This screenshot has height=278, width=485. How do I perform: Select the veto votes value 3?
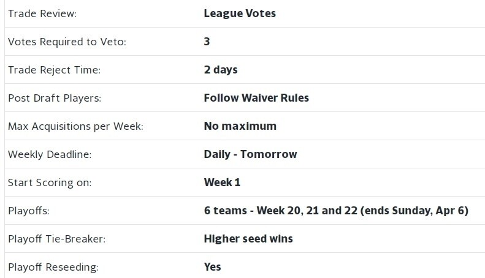tap(207, 42)
